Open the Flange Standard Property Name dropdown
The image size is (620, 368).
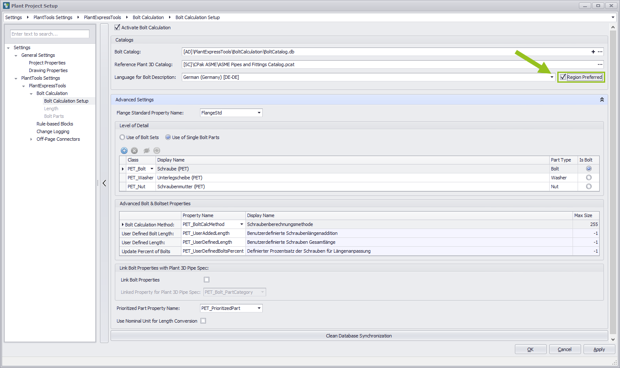(259, 113)
